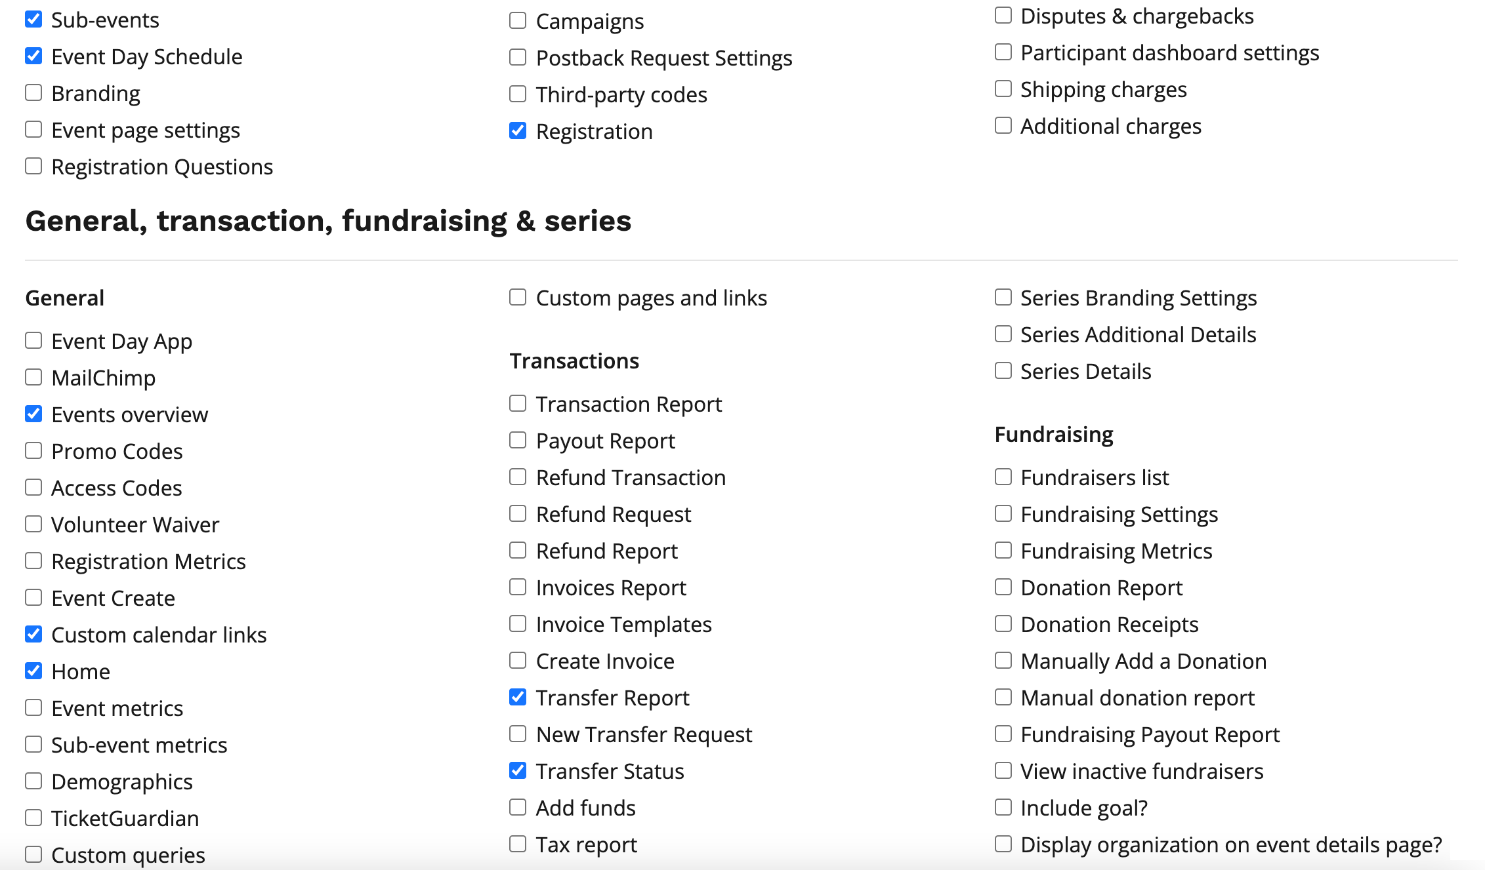Enable Disputes & chargebacks checkbox
Viewport: 1485px width, 870px height.
(x=1003, y=16)
